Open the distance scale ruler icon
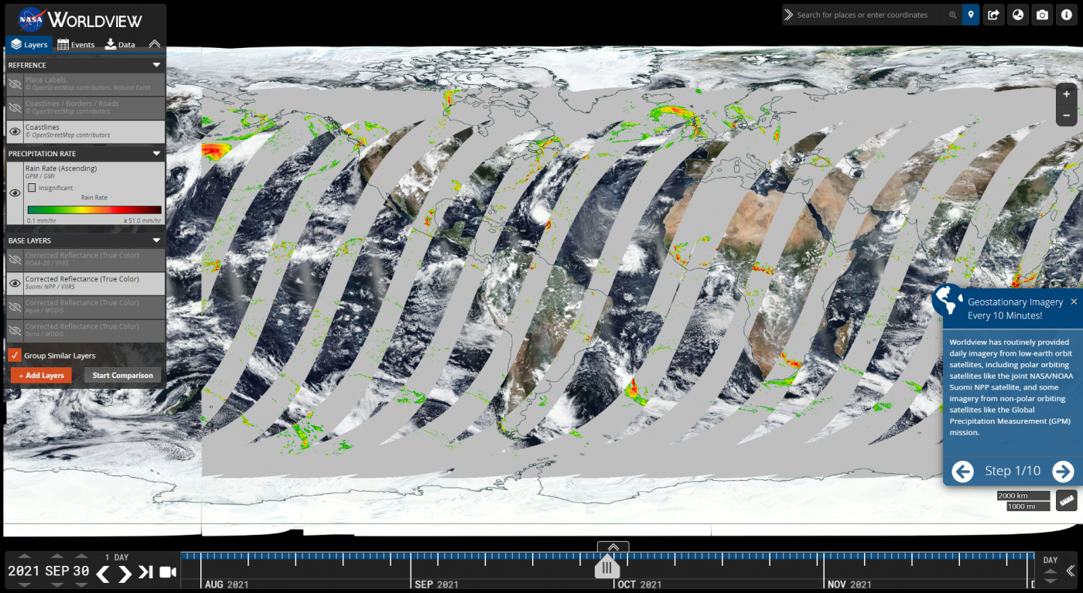 1066,501
